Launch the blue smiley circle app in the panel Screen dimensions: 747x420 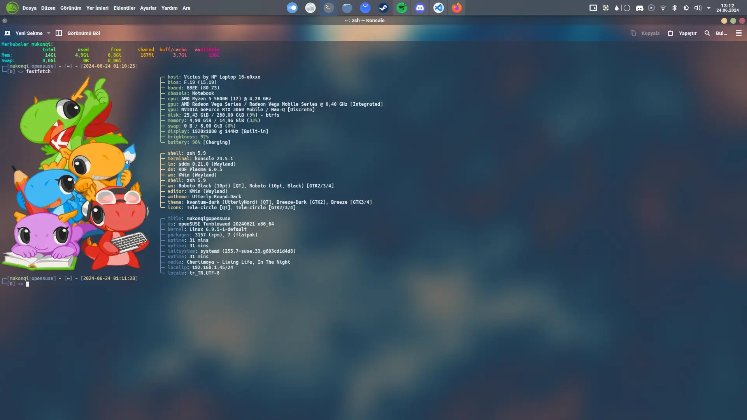(x=365, y=8)
